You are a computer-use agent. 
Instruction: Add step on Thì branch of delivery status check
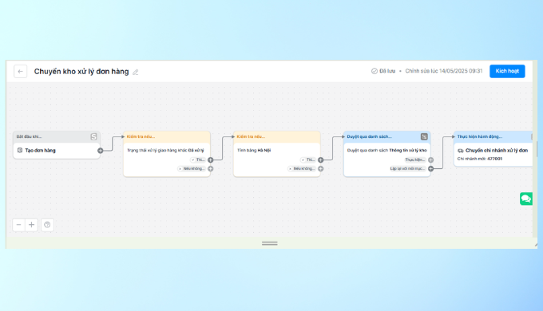click(210, 159)
